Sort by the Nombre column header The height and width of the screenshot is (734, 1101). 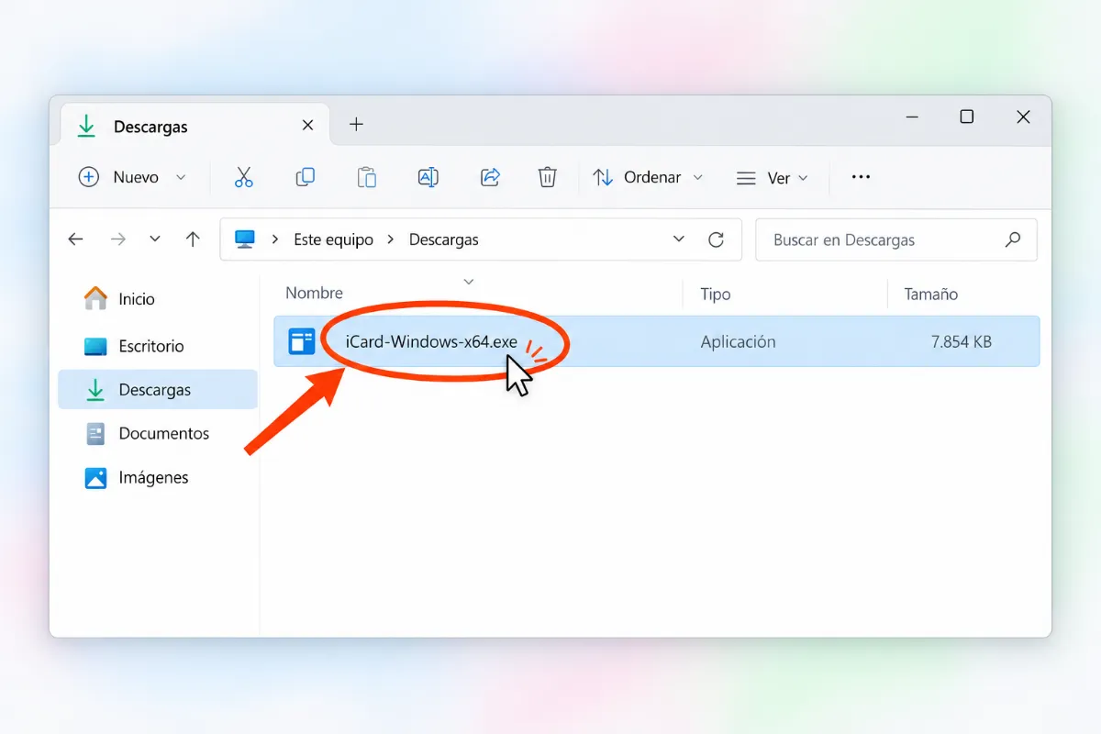pos(314,294)
